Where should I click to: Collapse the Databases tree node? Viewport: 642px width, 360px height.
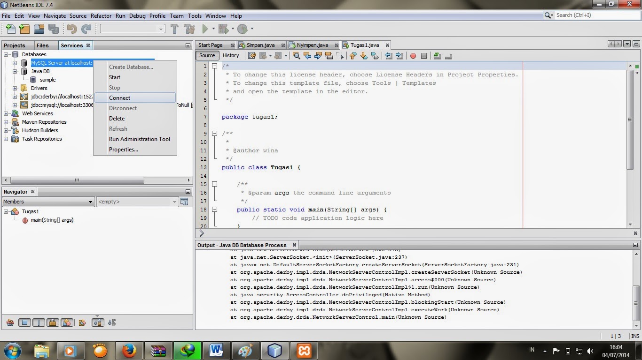click(x=6, y=54)
